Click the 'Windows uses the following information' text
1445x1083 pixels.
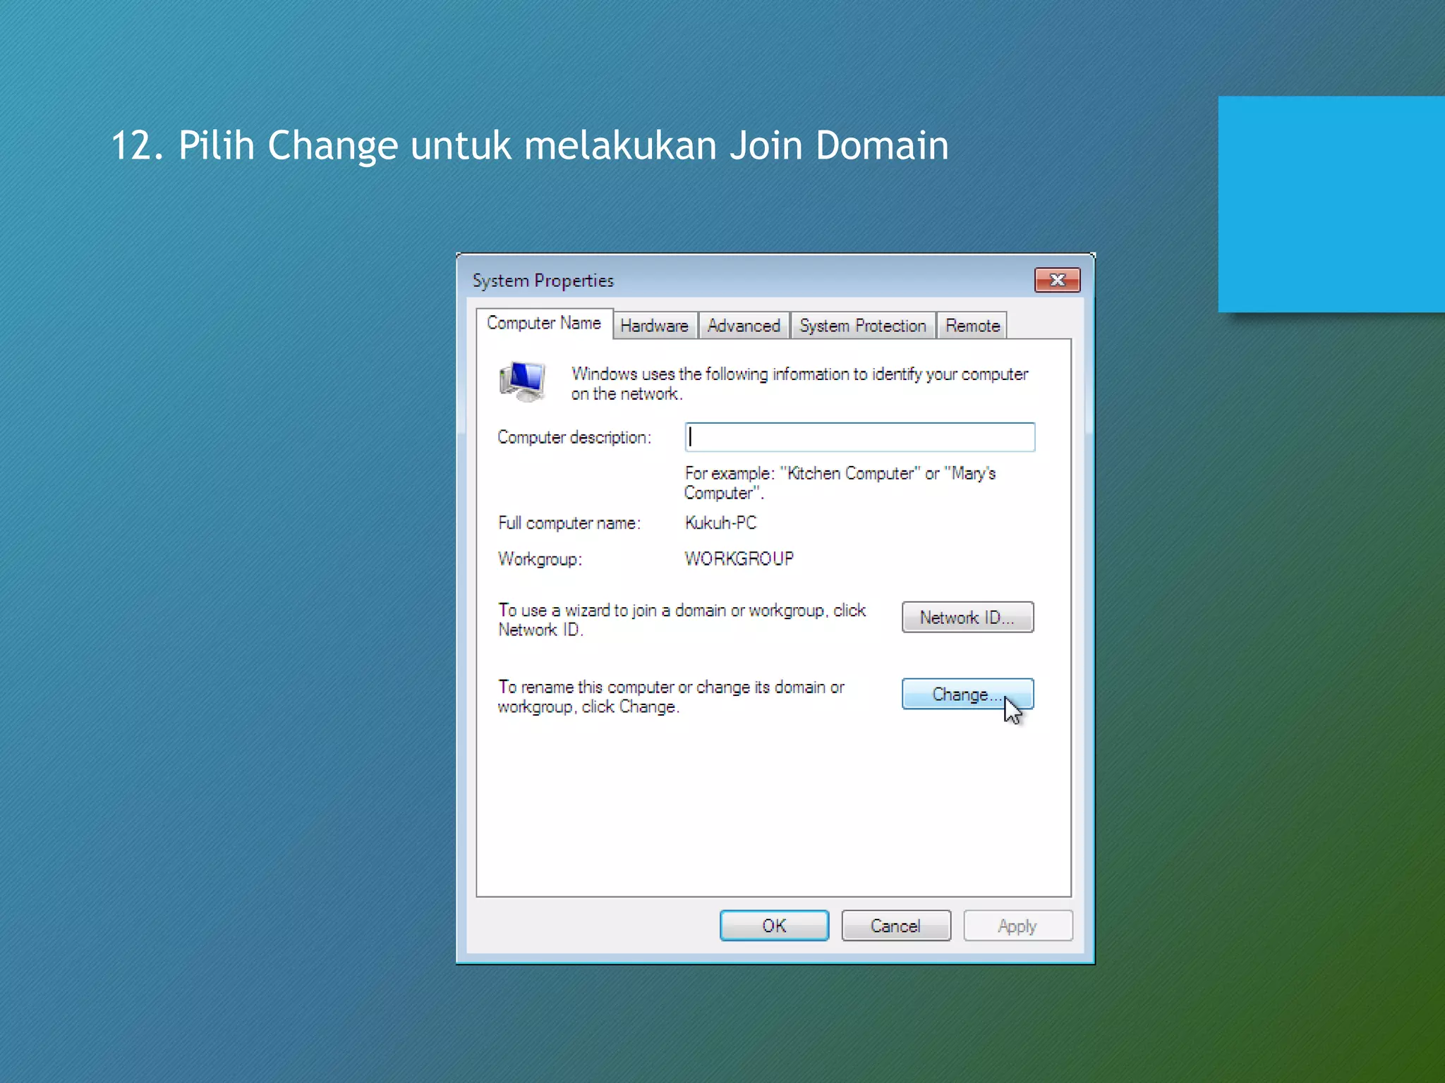tap(799, 384)
